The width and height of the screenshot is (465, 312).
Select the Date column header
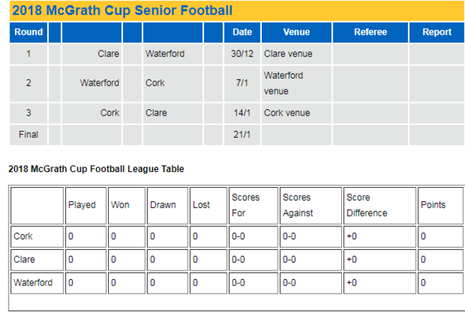[243, 32]
